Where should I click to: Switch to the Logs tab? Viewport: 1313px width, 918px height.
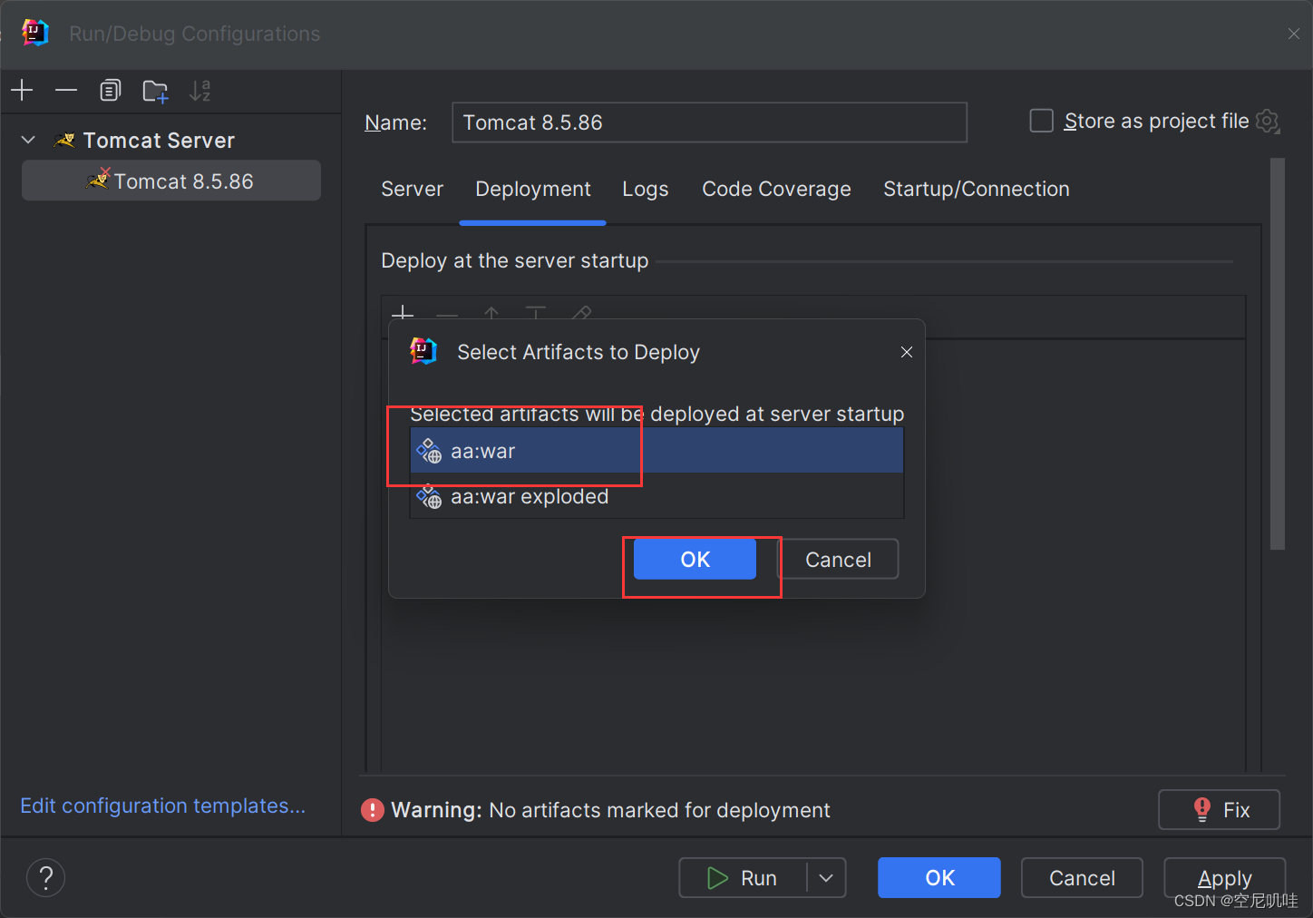tap(645, 189)
